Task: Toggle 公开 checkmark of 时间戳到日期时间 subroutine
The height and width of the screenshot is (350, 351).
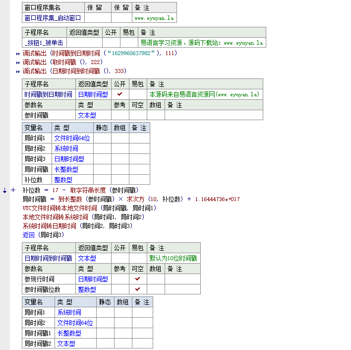Action: (x=120, y=94)
